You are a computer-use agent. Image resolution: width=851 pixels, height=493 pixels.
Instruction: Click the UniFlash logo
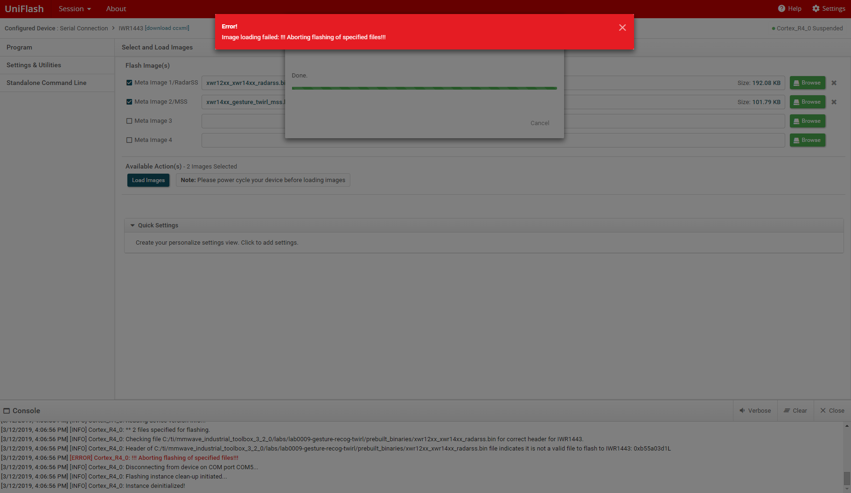(24, 9)
